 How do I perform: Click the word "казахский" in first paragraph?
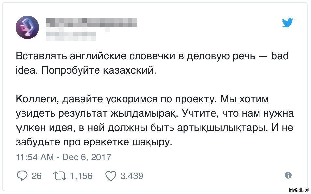(129, 70)
